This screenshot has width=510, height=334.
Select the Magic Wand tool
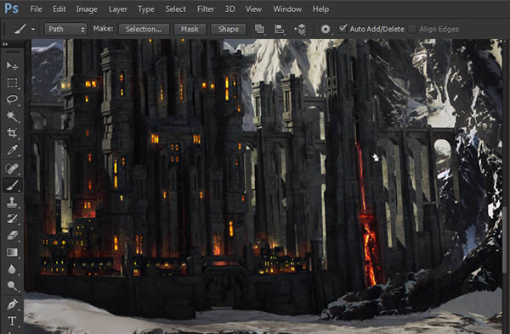pyautogui.click(x=12, y=116)
